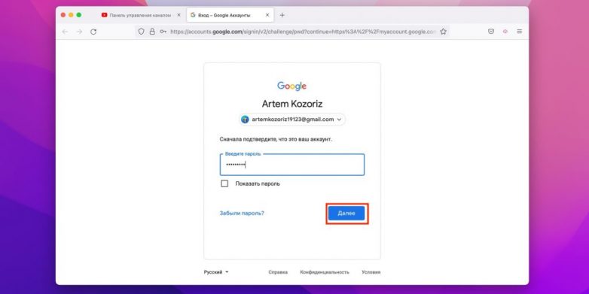Enable the Показать пароль checkbox
Screen dimensions: 589x294
pos(224,183)
